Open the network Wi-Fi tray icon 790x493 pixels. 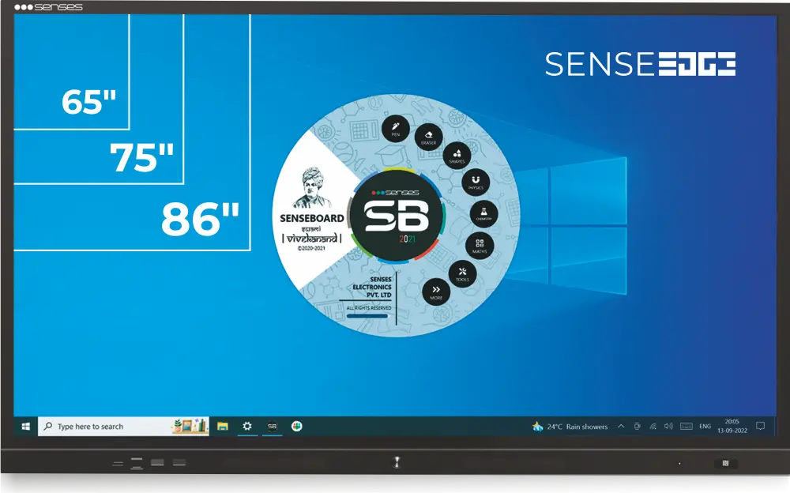pos(653,427)
